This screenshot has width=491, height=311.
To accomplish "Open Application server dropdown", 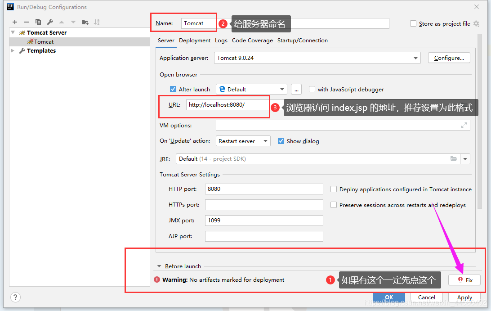I will (x=317, y=58).
